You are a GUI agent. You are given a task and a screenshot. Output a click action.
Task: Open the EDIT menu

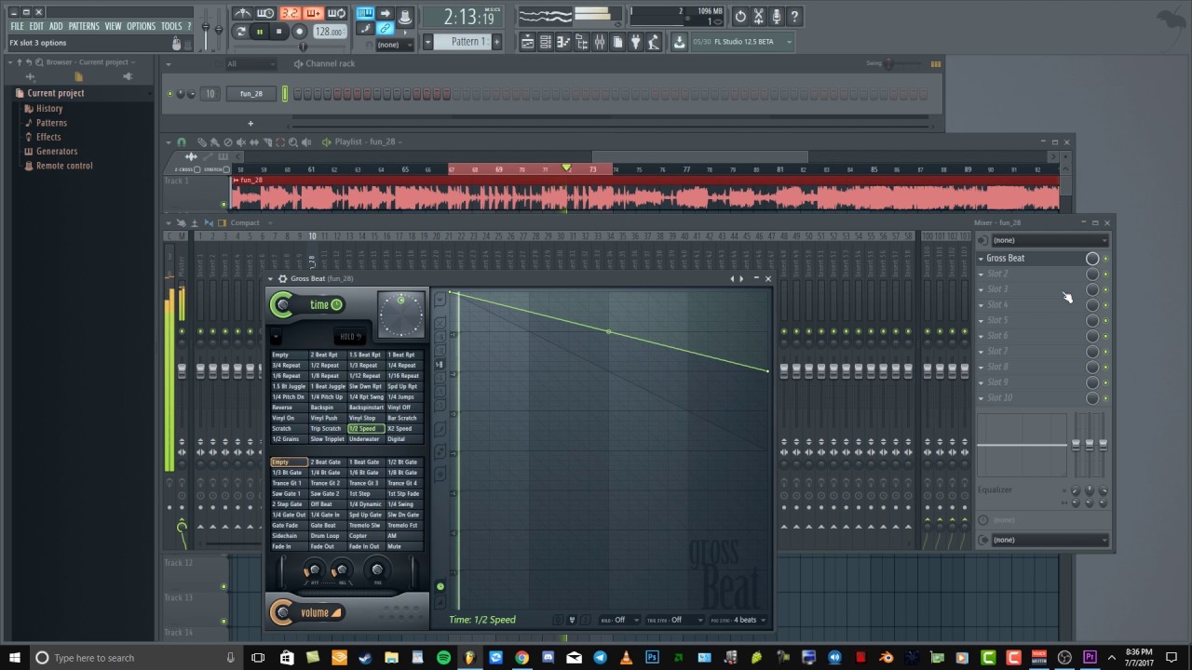[x=36, y=26]
